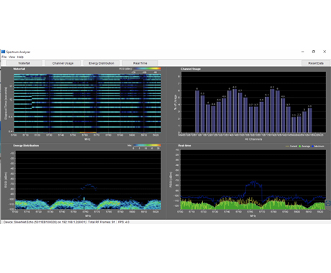Image resolution: width=331 pixels, height=273 pixels.
Task: Click the % of Usage axis label
Action: coord(176,102)
